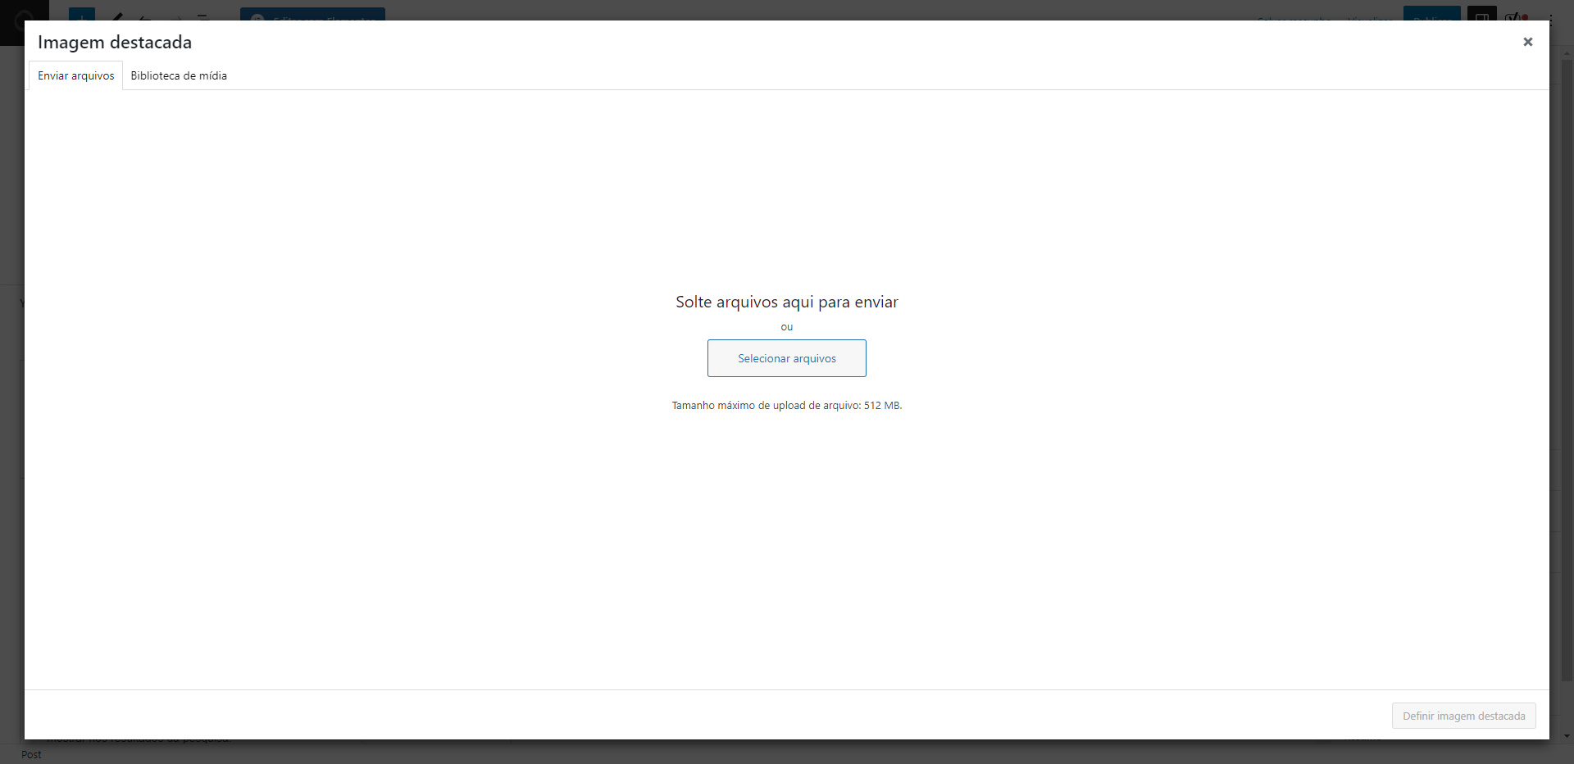Open the document list view icon
This screenshot has width=1574, height=764.
pos(204,16)
